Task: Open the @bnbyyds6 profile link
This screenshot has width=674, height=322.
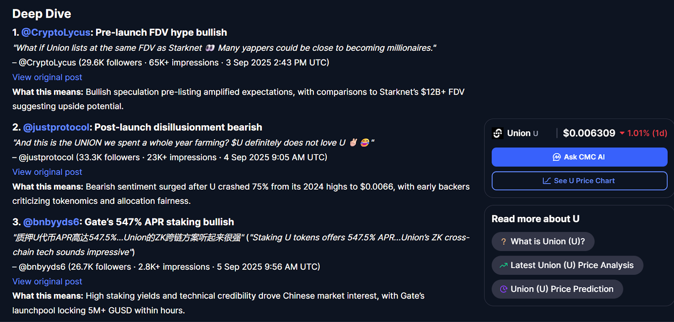Action: (x=51, y=222)
